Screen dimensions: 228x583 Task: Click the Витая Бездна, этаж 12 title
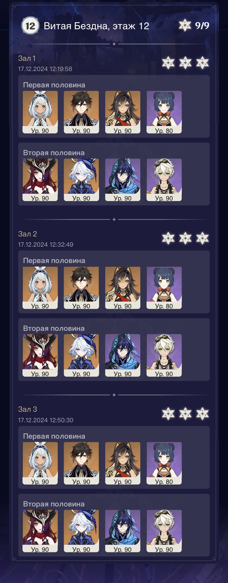coord(96,26)
